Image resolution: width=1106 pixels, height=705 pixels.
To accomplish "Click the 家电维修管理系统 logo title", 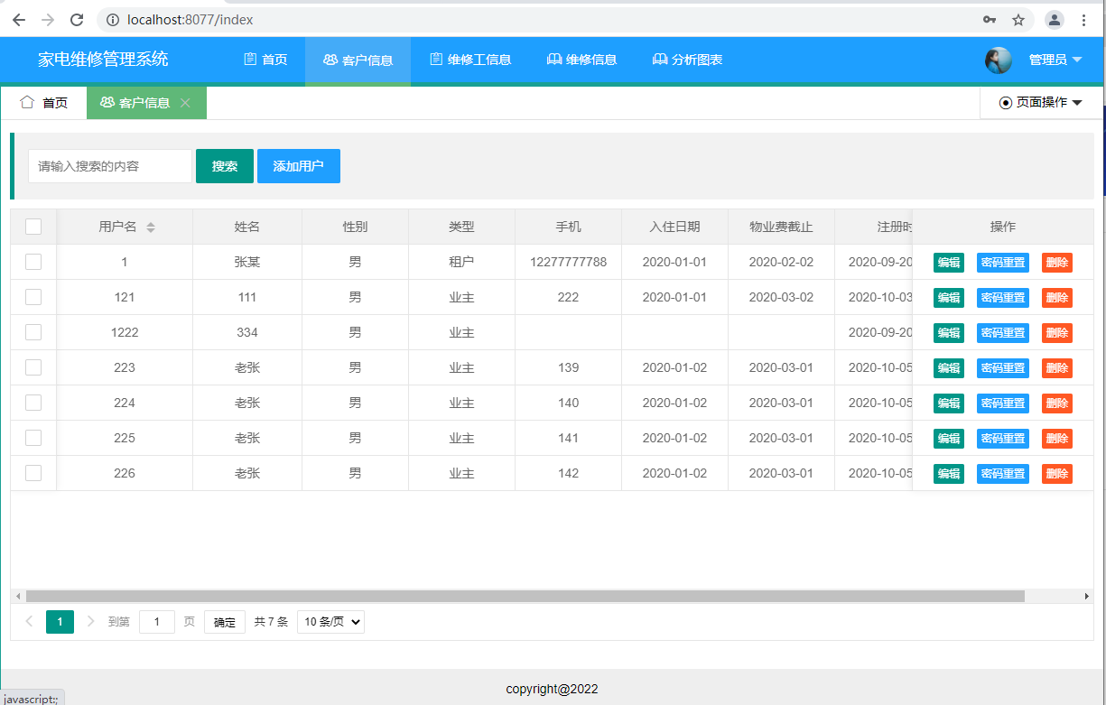I will 103,60.
